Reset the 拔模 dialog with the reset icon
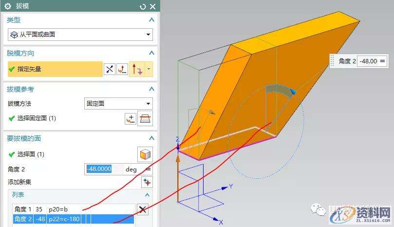This screenshot has width=394, height=227. 143,6
